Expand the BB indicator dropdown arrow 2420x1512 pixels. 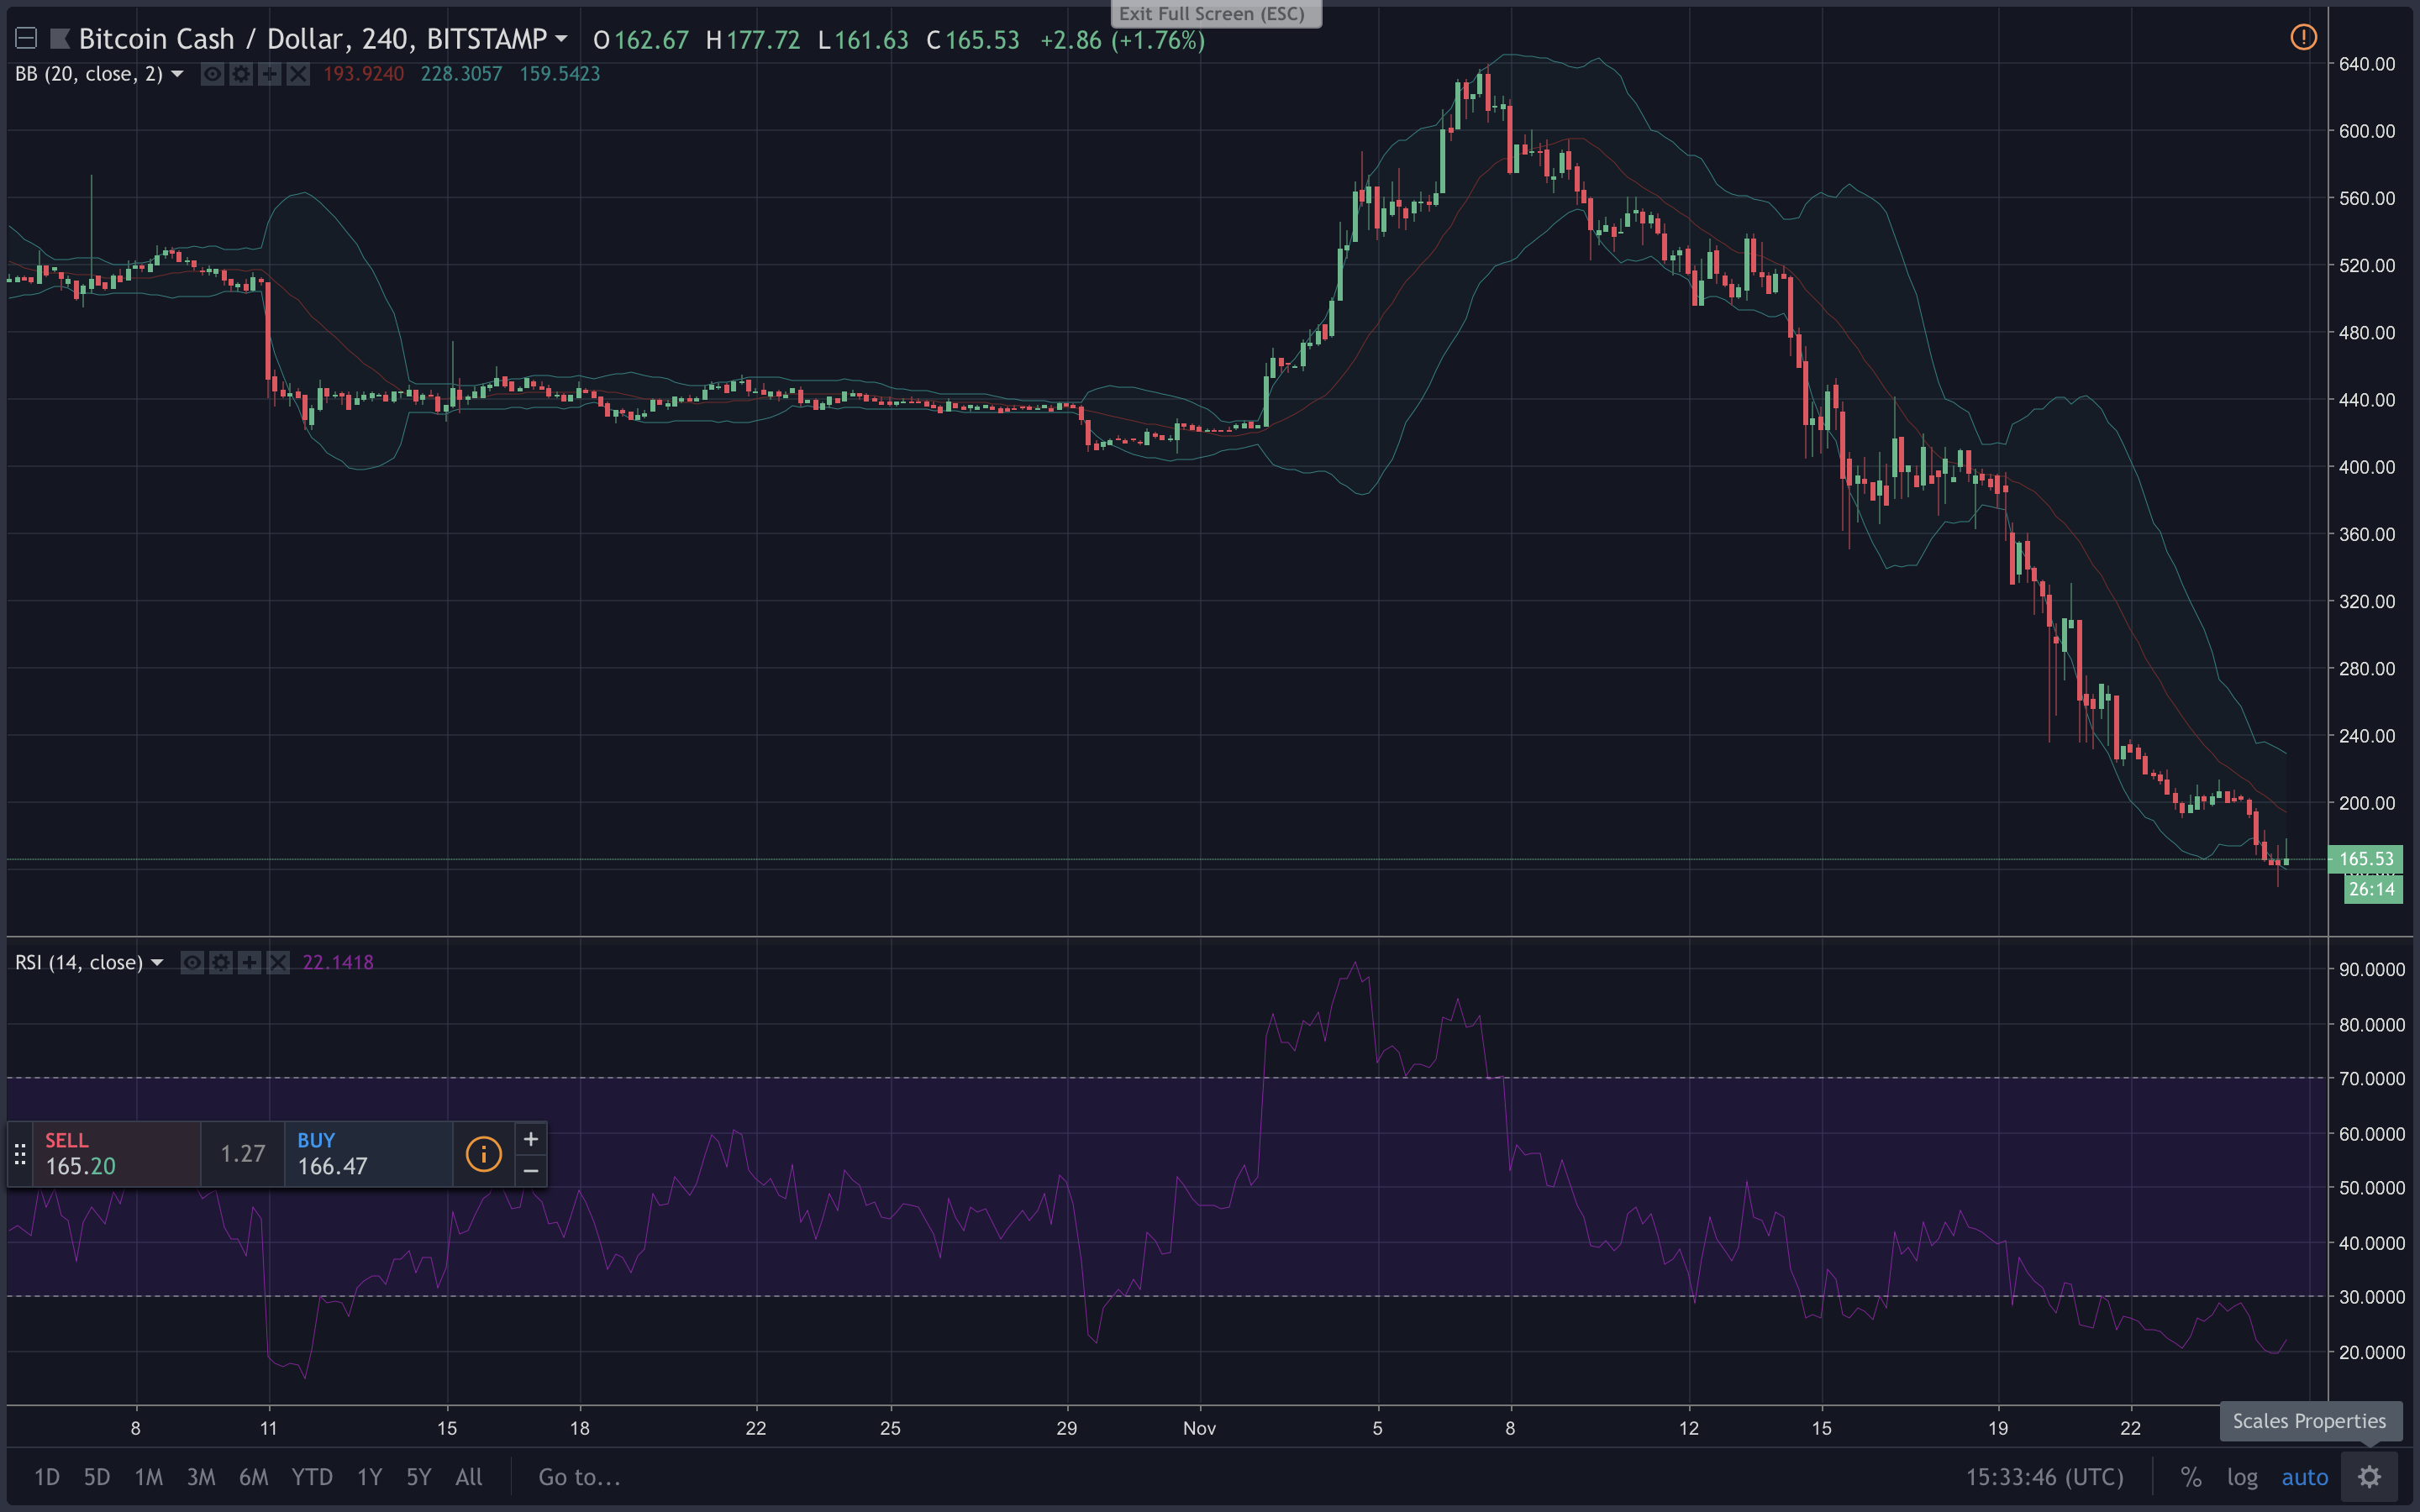177,74
